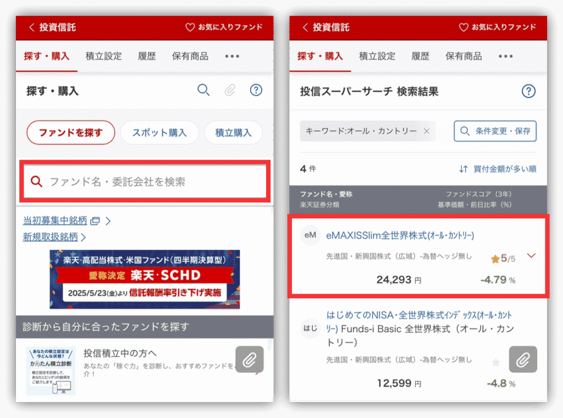This screenshot has height=418, width=563.
Task: Switch to 履歴 tab on left screen
Action: pyautogui.click(x=147, y=57)
